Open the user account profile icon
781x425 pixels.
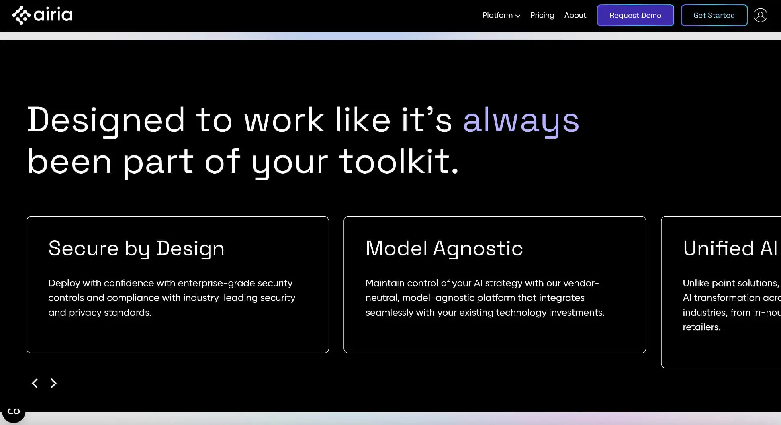tap(760, 15)
